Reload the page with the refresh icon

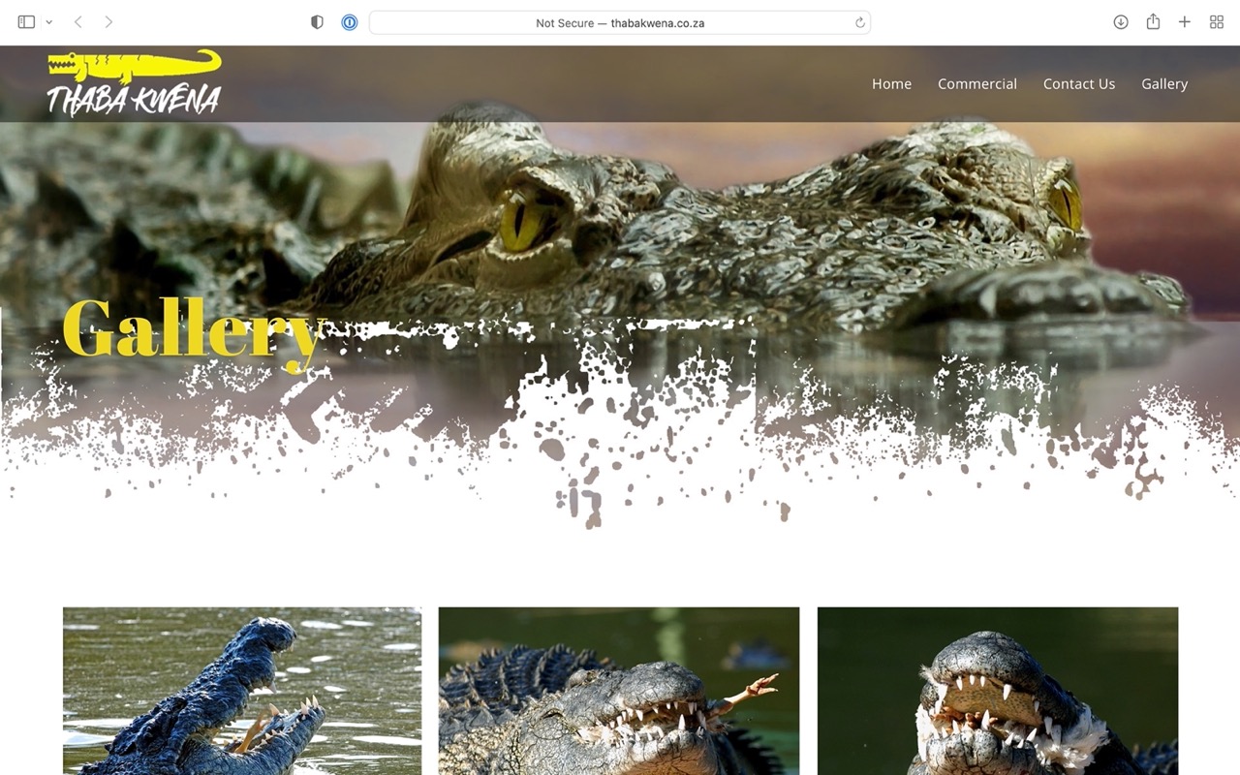(859, 22)
